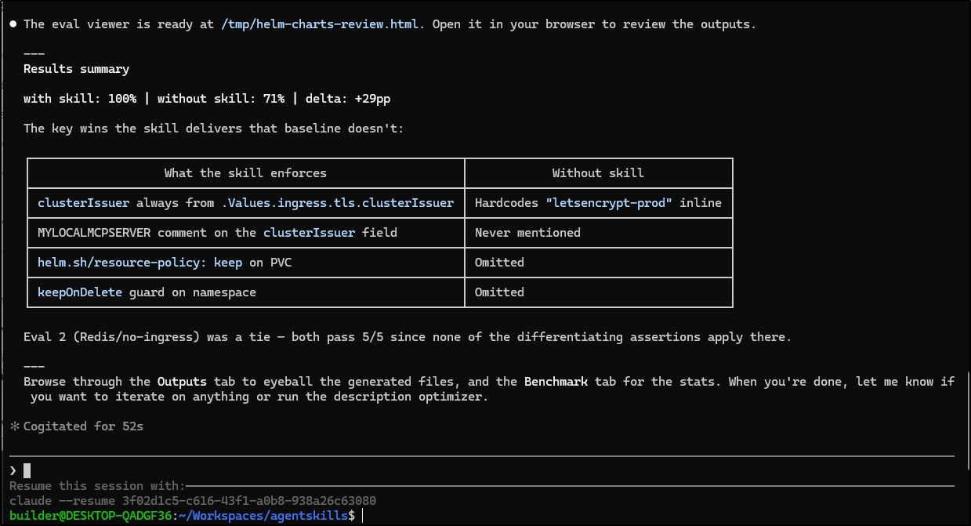Viewport: 971px width, 526px height.
Task: Click the white bullet before the eval viewer message
Action: tap(13, 24)
